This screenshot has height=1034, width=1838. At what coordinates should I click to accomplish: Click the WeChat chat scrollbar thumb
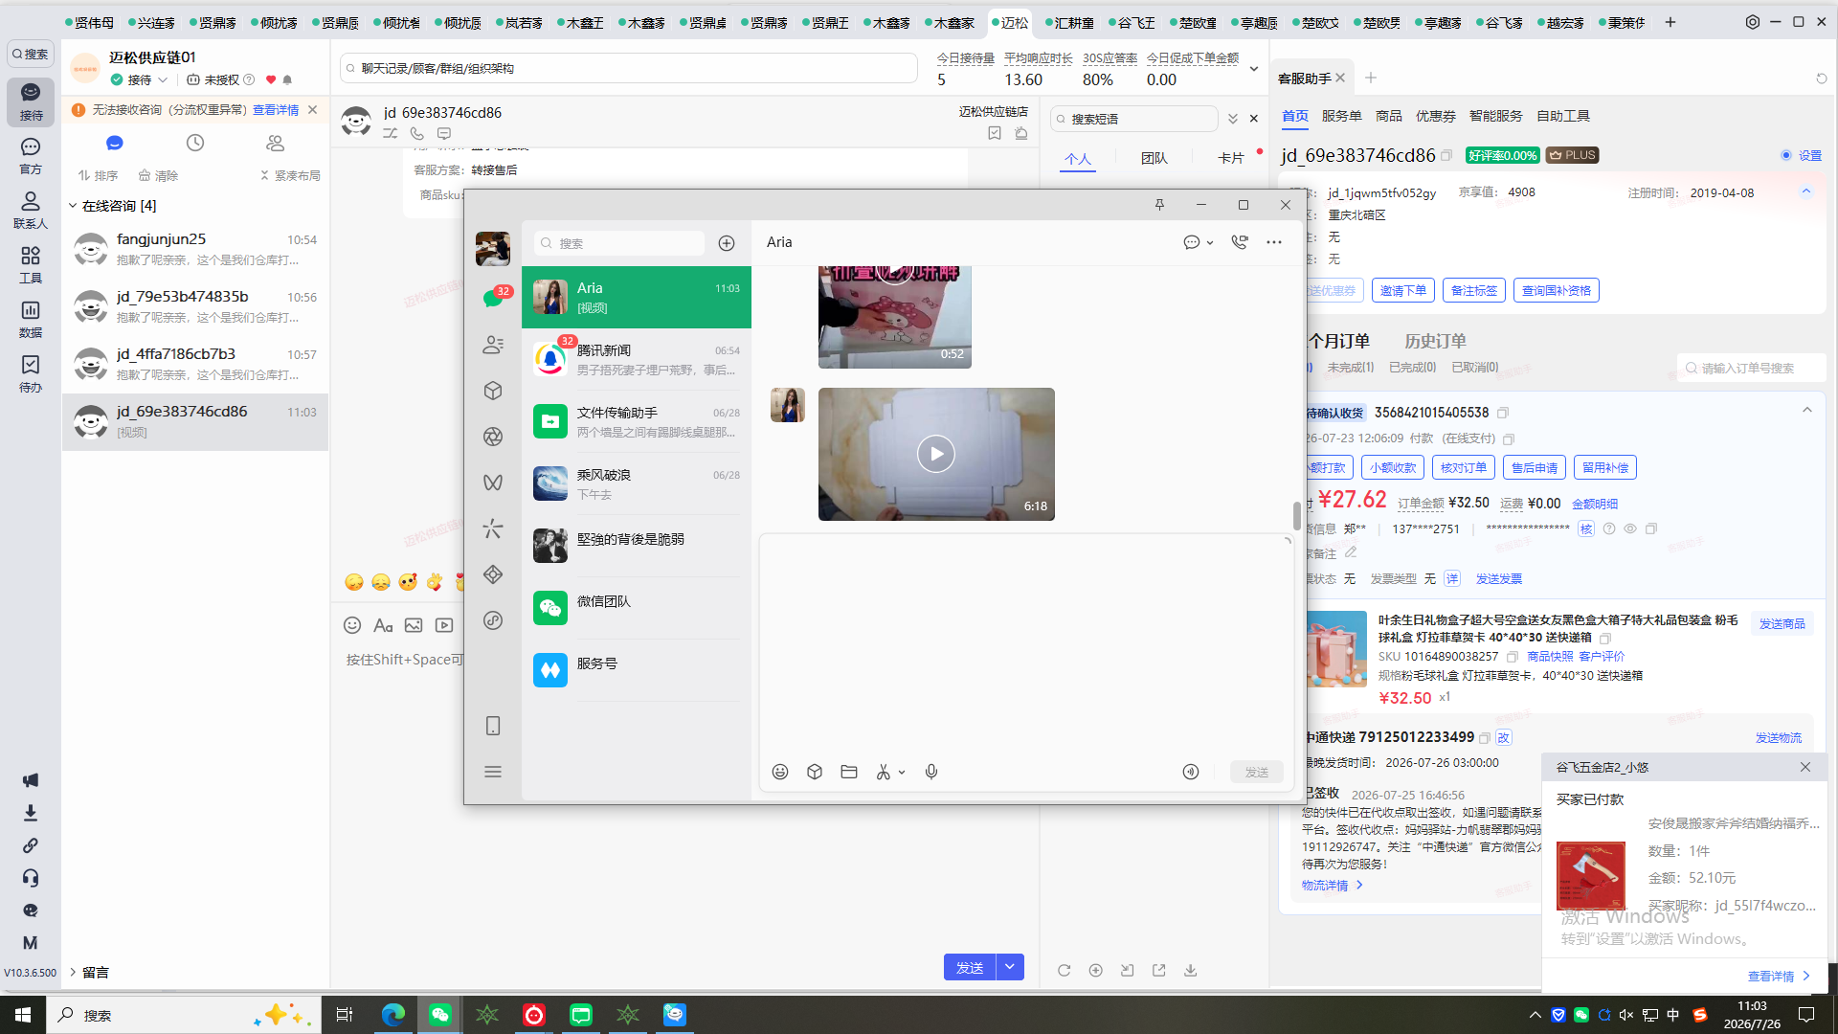(x=1297, y=515)
